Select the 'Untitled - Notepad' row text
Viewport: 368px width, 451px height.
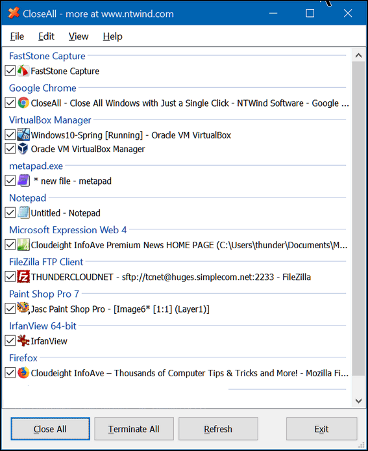coord(66,213)
